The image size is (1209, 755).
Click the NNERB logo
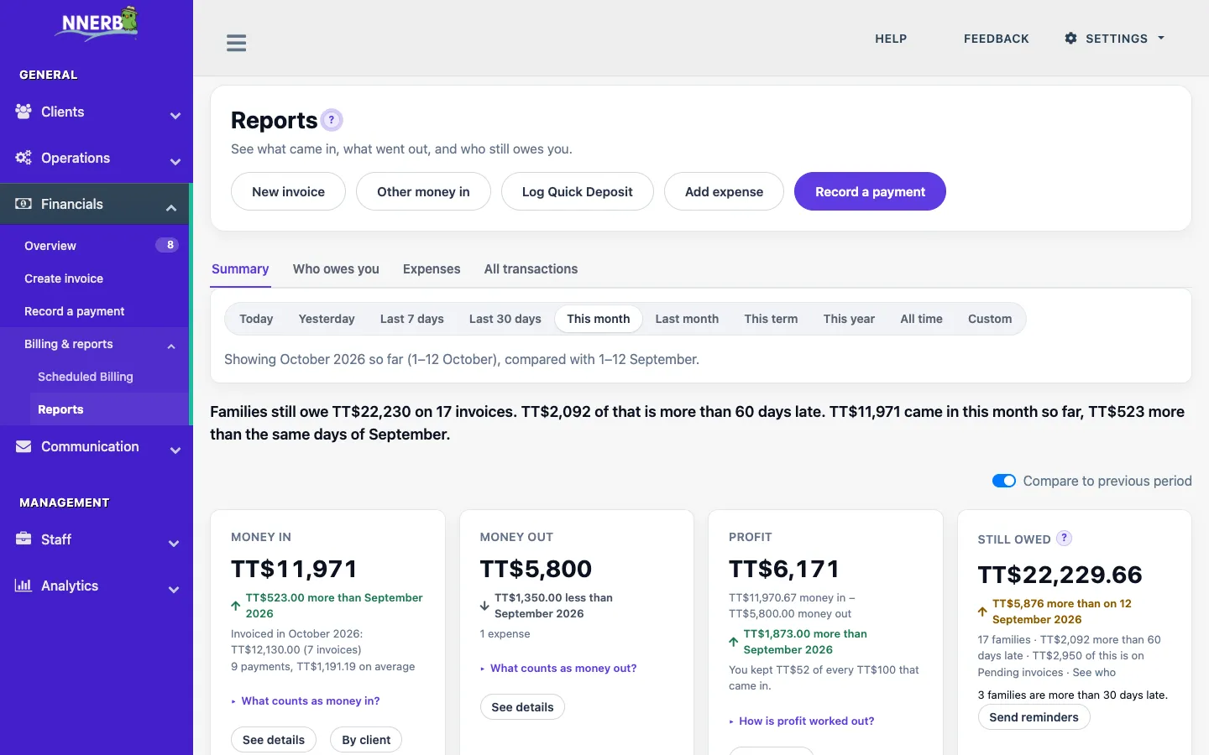tap(97, 23)
